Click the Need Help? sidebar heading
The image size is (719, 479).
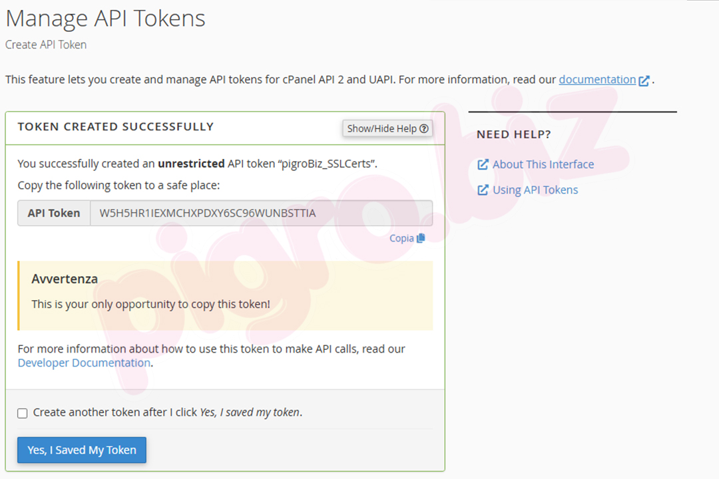click(513, 135)
